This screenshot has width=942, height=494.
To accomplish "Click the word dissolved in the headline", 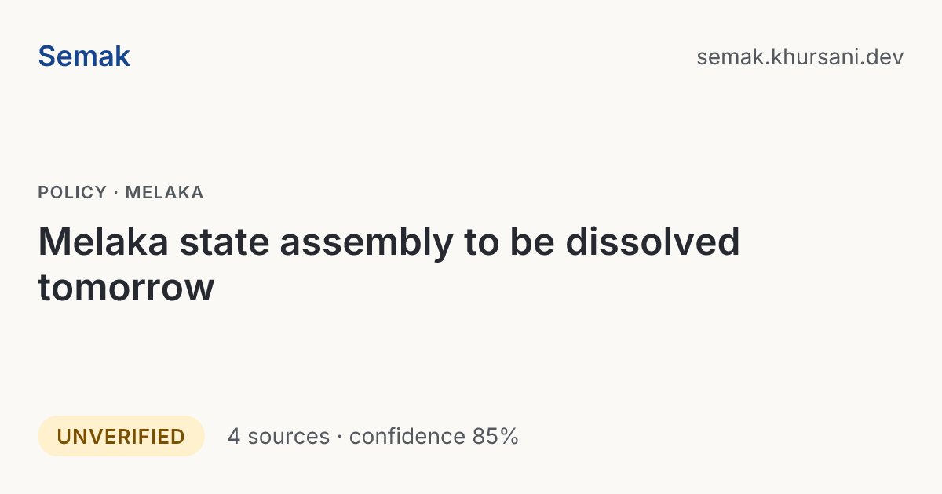I will coord(653,242).
